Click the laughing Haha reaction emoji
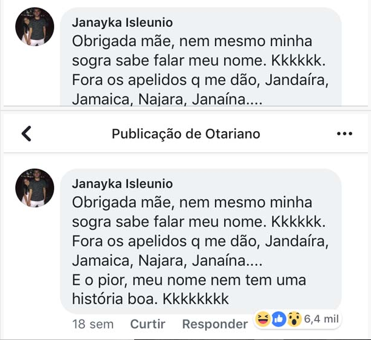This screenshot has height=340, width=371. [263, 319]
